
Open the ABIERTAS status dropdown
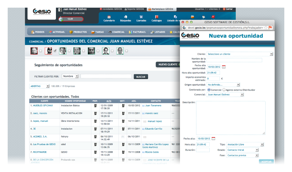point(39,86)
